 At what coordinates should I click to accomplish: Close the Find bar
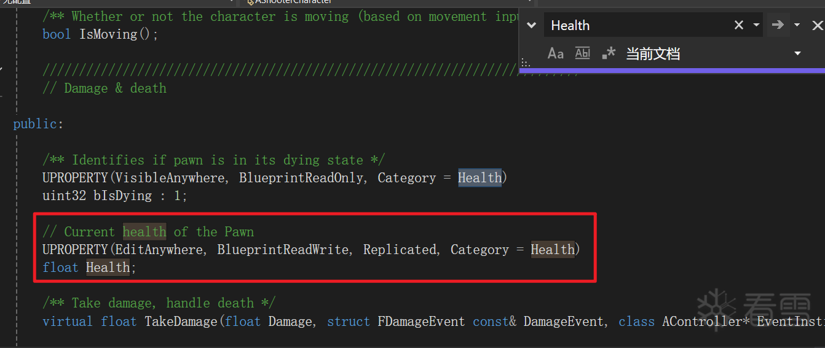tap(817, 25)
